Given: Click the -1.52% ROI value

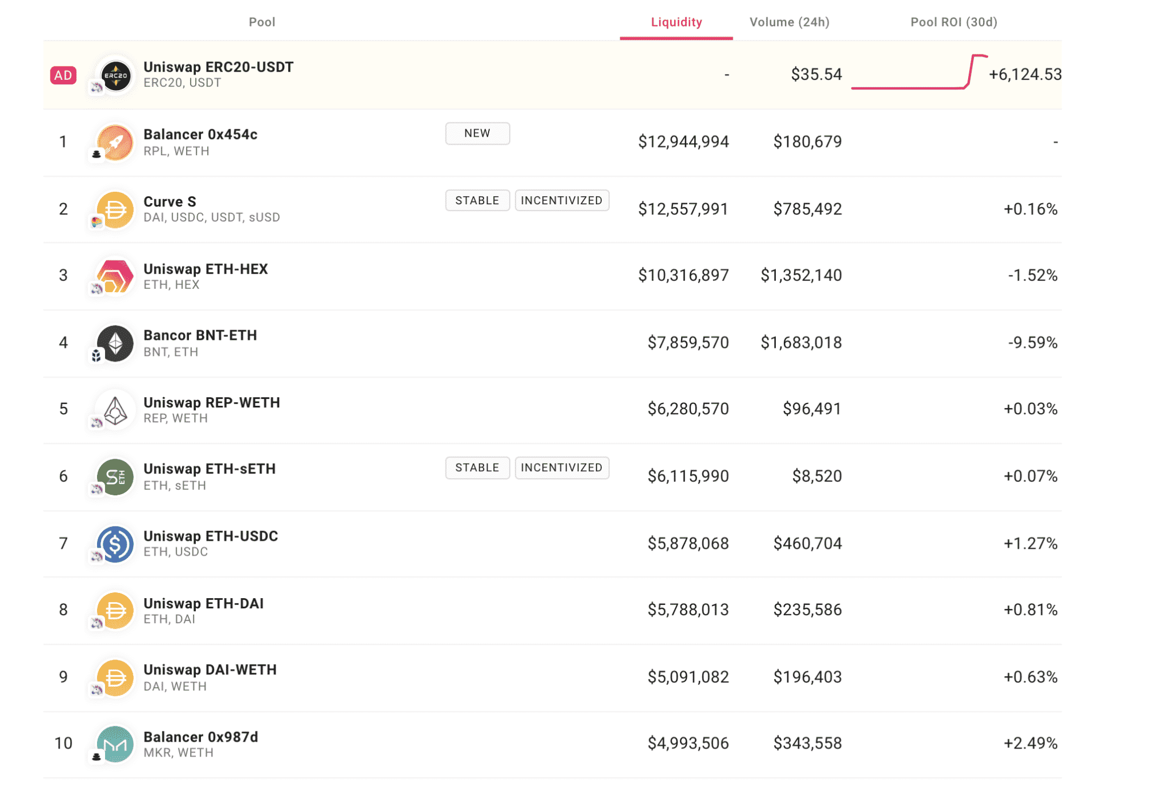Looking at the screenshot, I should pyautogui.click(x=1032, y=276).
